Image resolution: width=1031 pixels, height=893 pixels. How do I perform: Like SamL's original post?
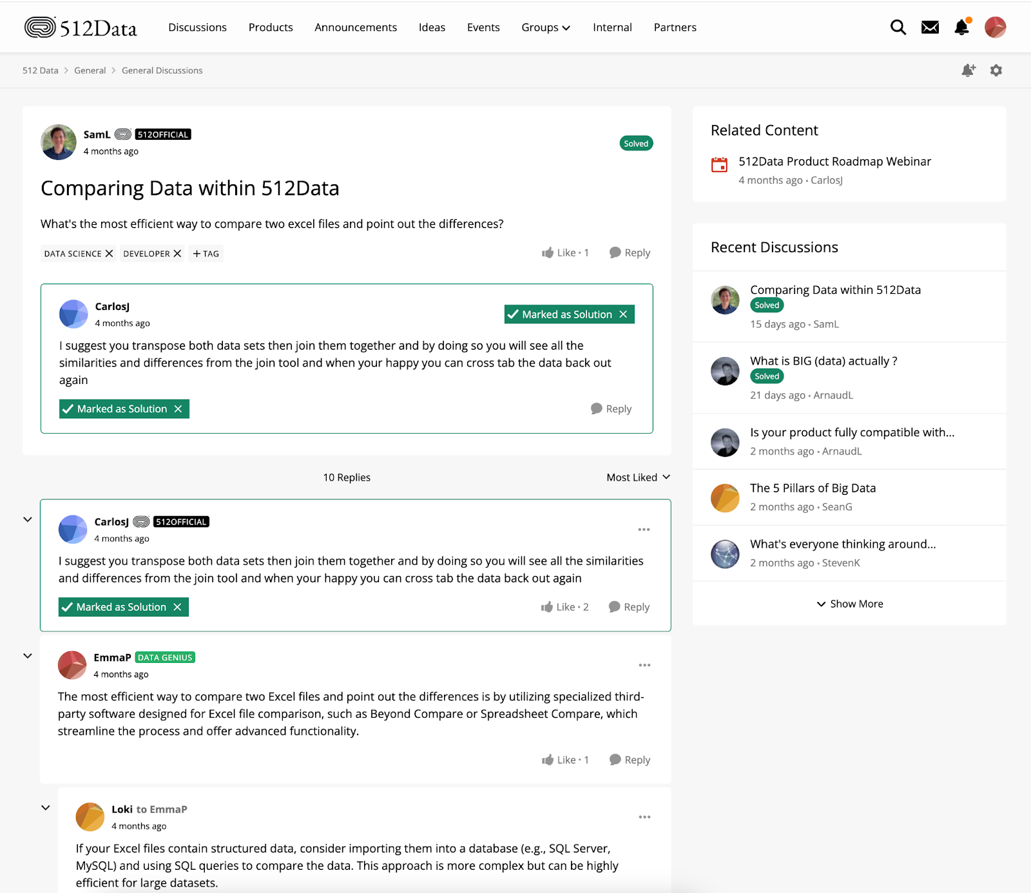[x=565, y=253]
